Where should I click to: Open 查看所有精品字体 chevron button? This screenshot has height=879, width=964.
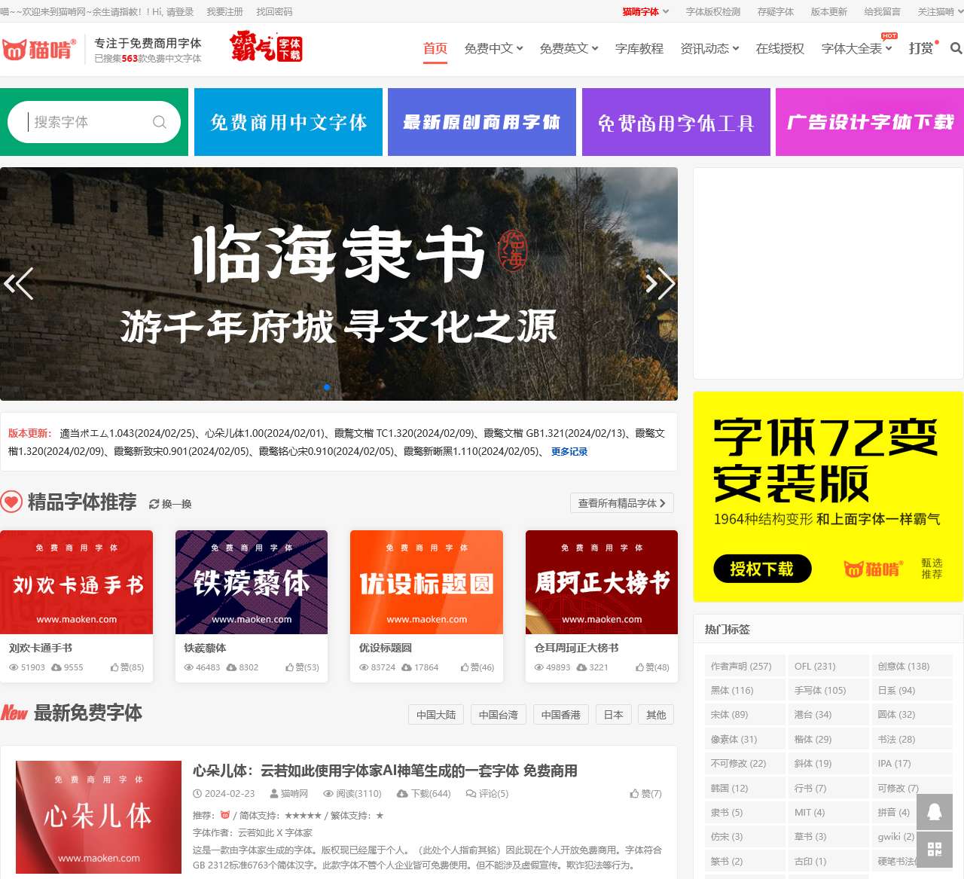(622, 503)
